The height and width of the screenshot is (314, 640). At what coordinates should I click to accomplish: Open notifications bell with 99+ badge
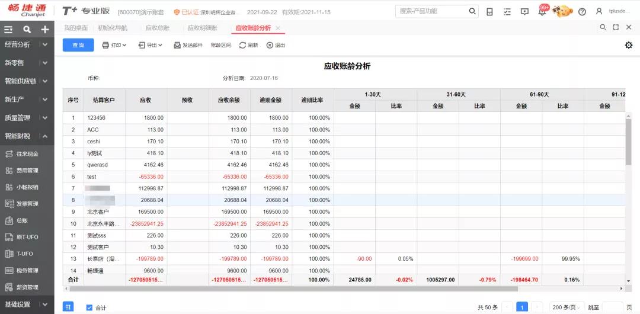click(542, 11)
